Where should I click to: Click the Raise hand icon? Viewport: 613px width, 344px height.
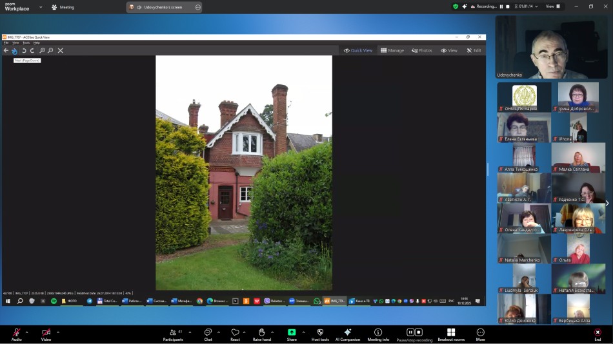(x=261, y=332)
